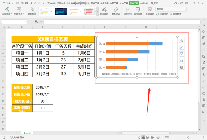Image resolution: width=207 pixels, height=140 pixels.
Task: Toggle page layout view in status bar
Action: pyautogui.click(x=148, y=137)
